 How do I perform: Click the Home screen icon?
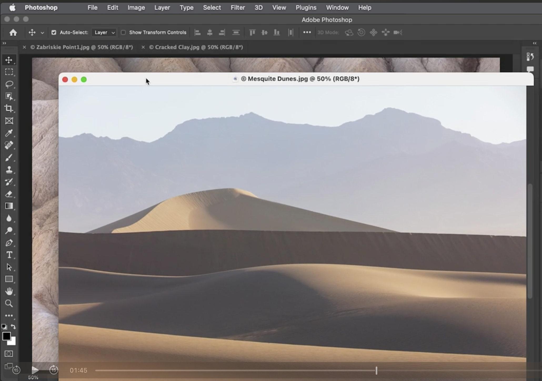point(13,32)
